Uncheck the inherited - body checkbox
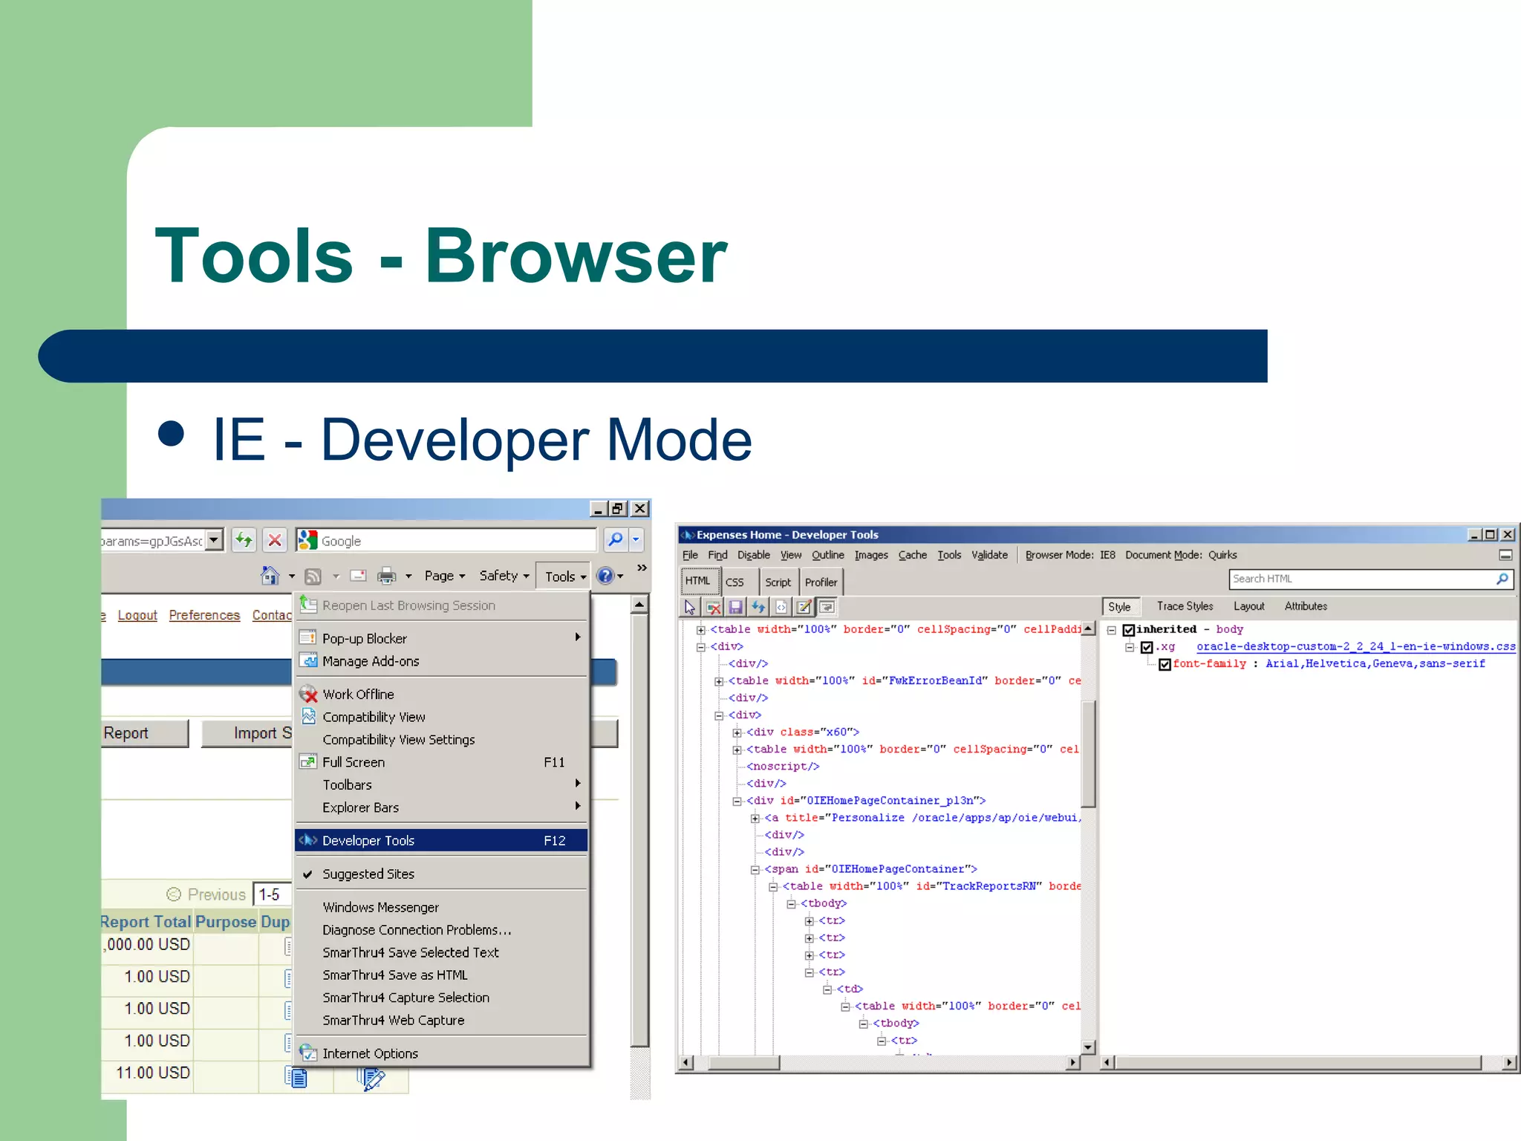The width and height of the screenshot is (1521, 1141). coord(1129,630)
